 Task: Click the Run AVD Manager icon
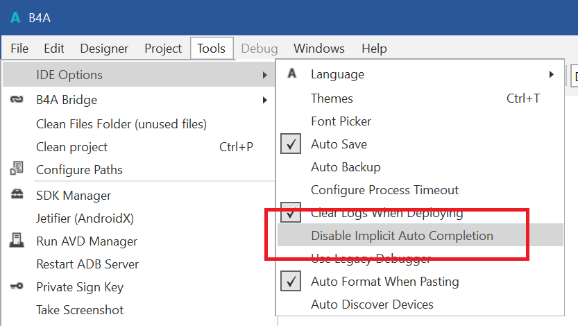[x=17, y=241]
